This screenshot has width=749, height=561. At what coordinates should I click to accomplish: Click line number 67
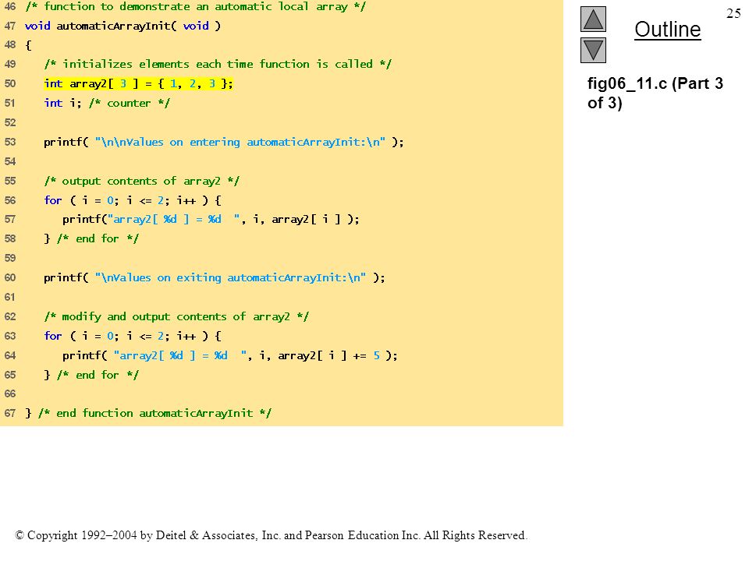10,413
